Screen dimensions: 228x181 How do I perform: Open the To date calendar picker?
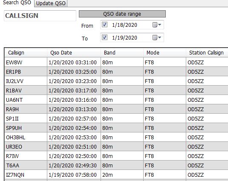157,37
